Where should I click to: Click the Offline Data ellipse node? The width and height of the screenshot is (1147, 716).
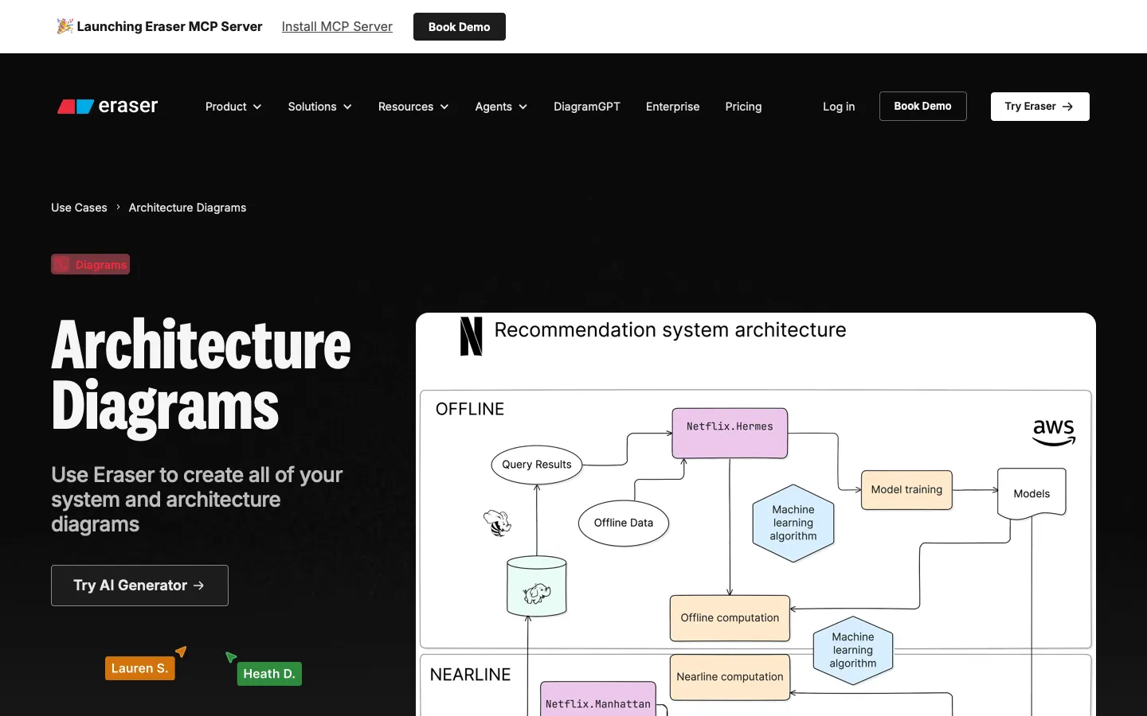click(624, 523)
